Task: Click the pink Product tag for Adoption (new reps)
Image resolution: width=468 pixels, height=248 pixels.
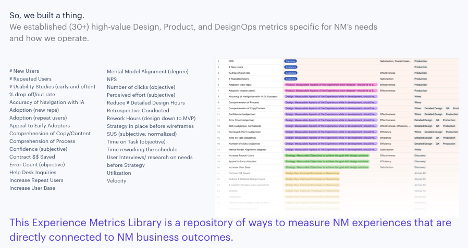Action: tap(330, 85)
